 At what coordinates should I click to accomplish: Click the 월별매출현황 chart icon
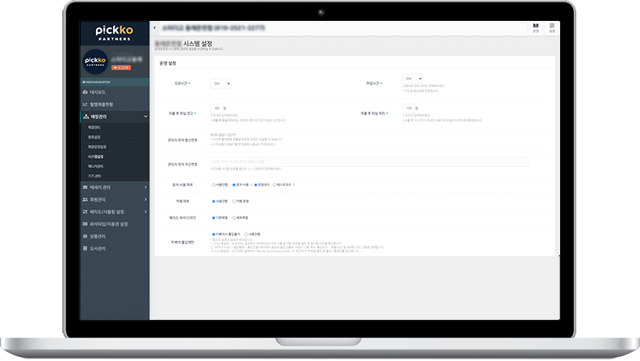tap(85, 105)
